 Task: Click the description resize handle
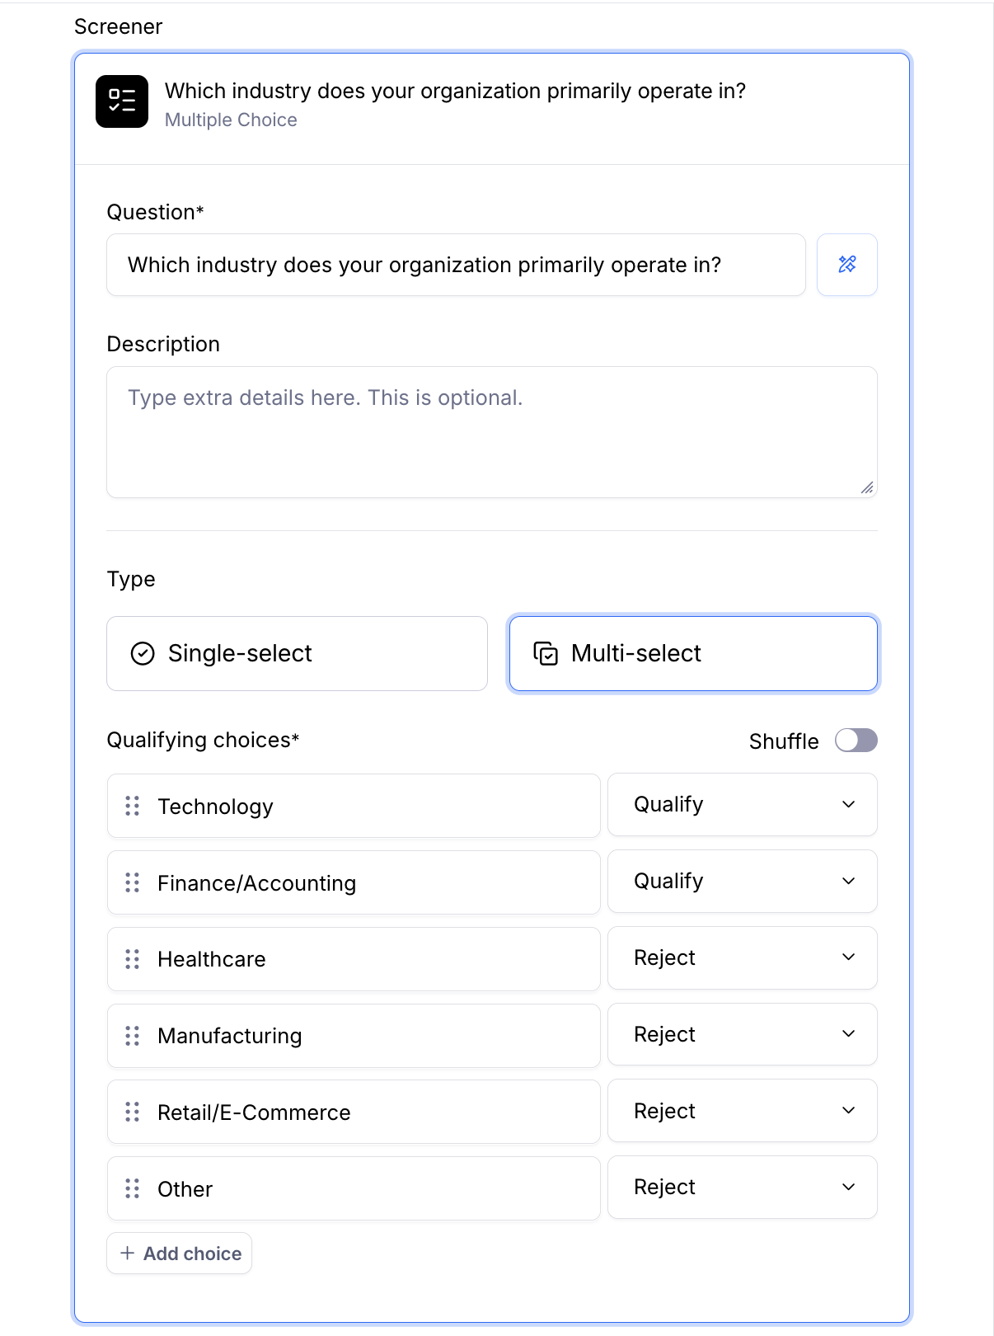(x=867, y=488)
